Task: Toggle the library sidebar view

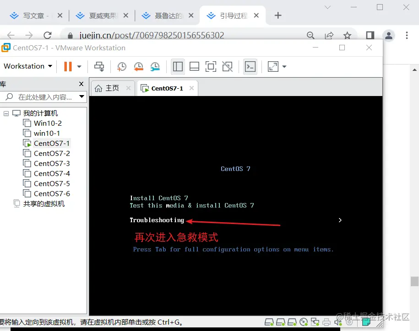Action: [178, 66]
